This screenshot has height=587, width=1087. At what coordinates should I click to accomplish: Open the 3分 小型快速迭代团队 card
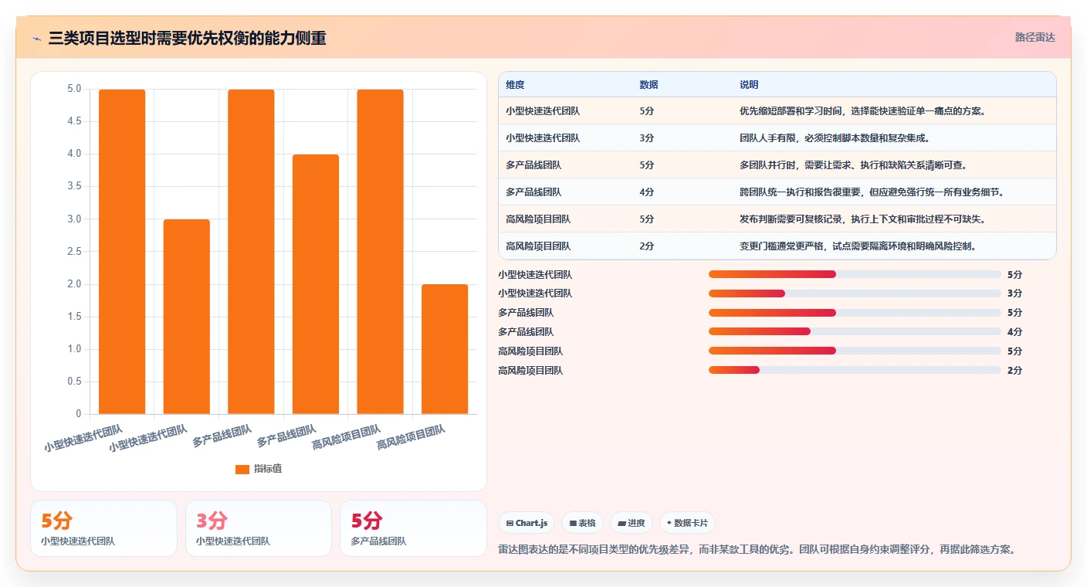point(259,528)
